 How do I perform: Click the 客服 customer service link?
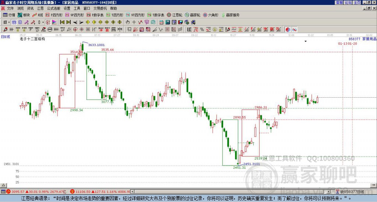click(339, 3)
